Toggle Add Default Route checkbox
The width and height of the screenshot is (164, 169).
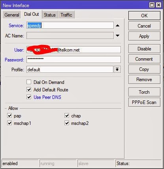(x=29, y=90)
